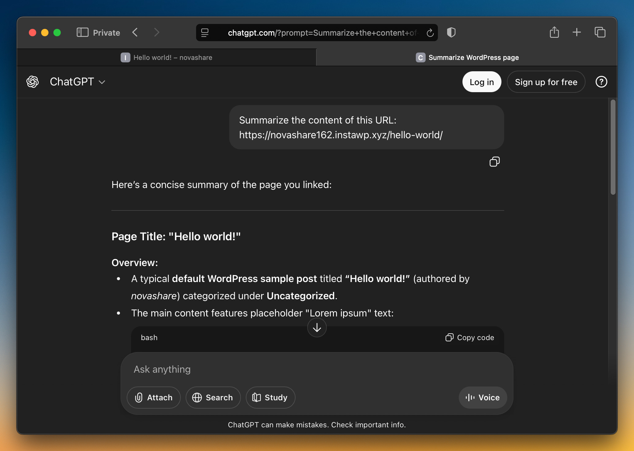Click the scroll-to-bottom arrow button
Viewport: 634px width, 451px height.
point(317,327)
